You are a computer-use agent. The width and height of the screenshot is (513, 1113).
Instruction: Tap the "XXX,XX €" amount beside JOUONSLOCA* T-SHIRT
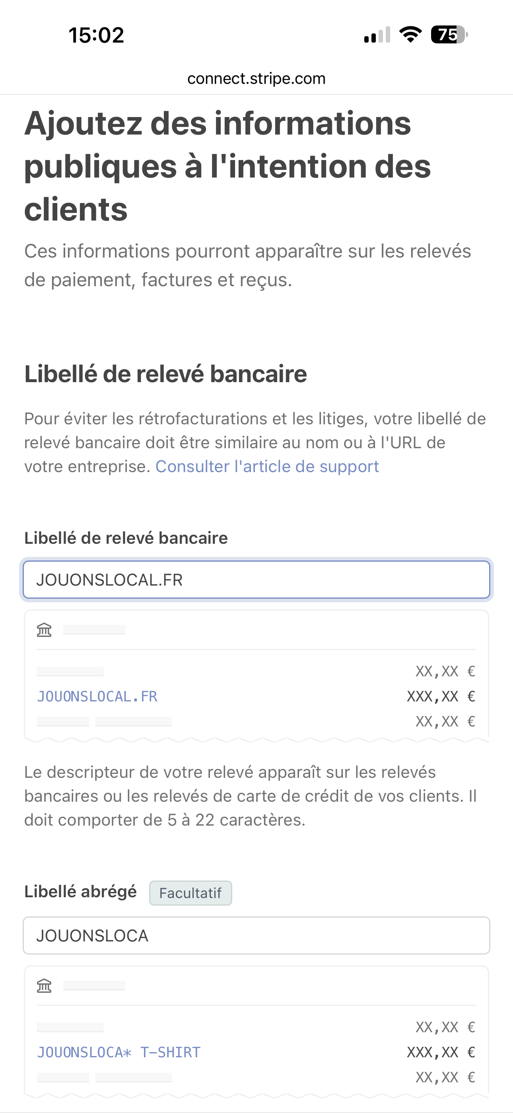(441, 1052)
